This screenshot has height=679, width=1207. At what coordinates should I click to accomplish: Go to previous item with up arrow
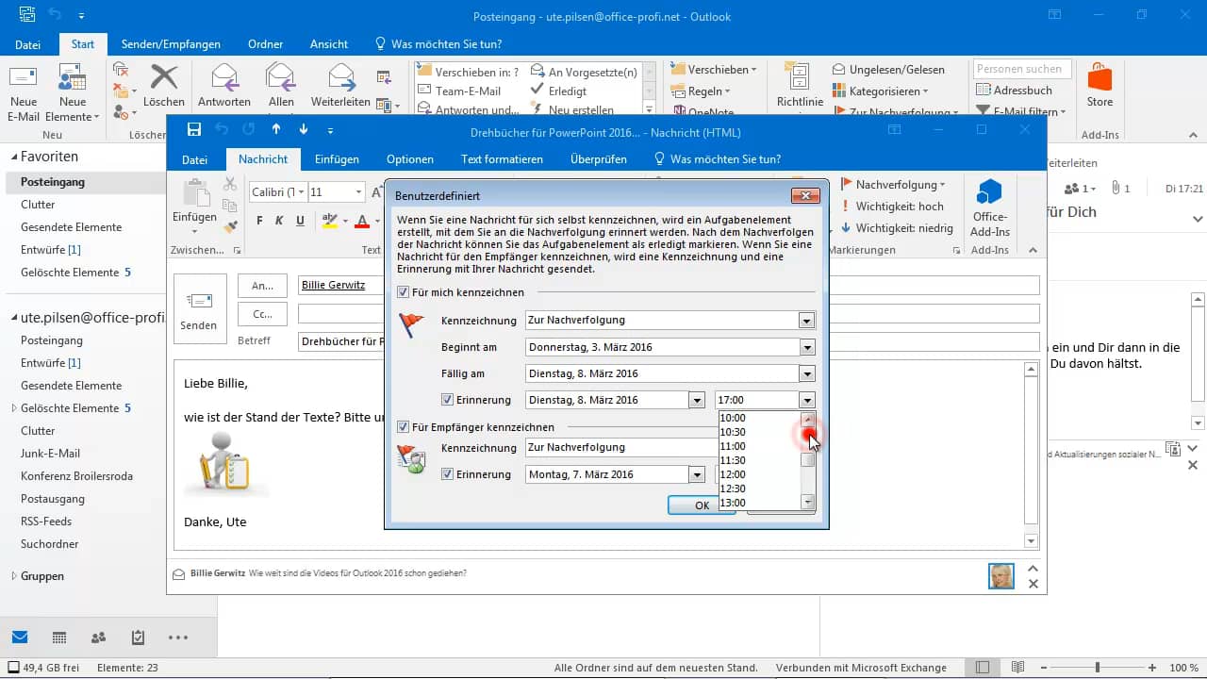[x=276, y=130]
